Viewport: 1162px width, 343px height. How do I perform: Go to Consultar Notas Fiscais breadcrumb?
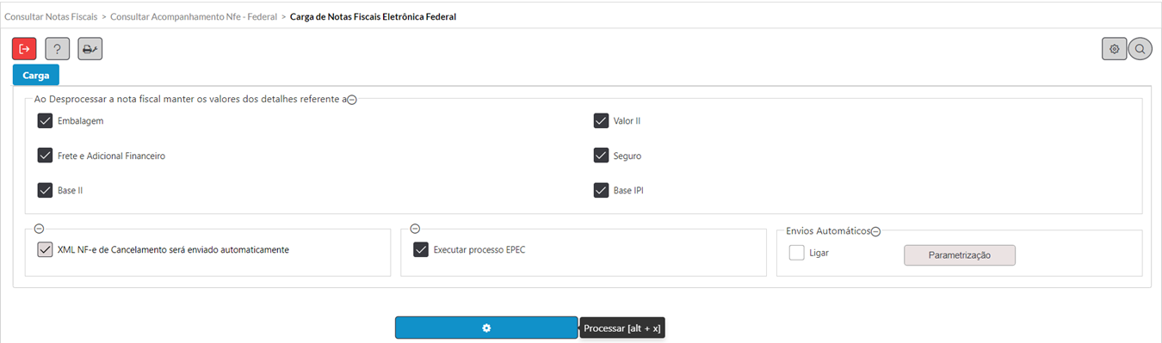point(51,16)
